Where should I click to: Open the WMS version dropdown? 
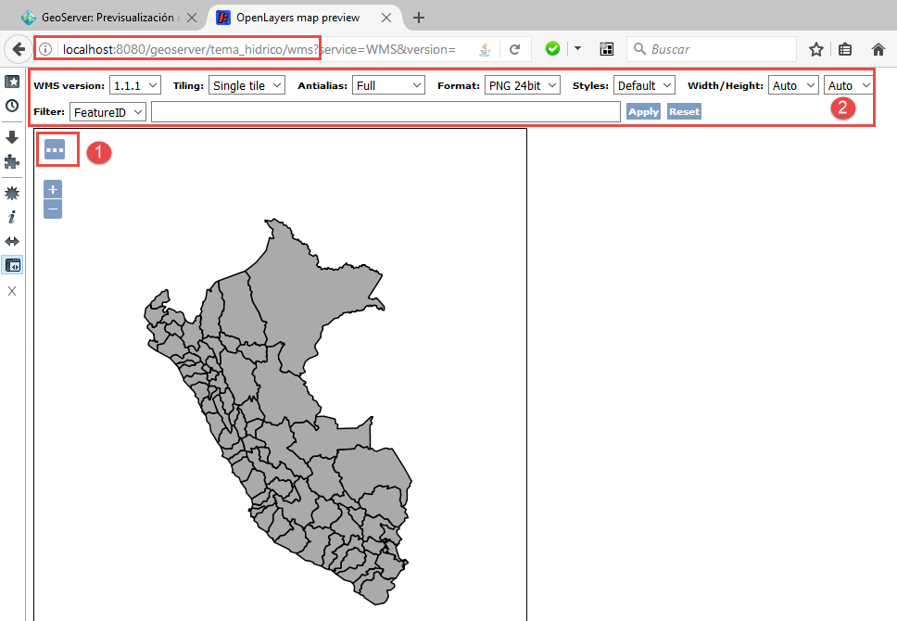click(x=136, y=84)
